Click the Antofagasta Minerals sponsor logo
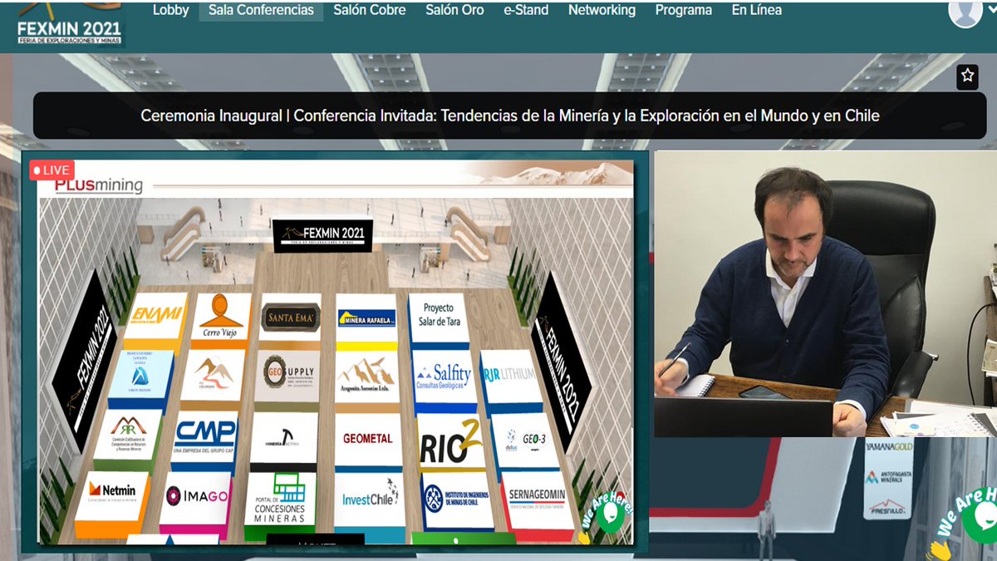 [889, 477]
